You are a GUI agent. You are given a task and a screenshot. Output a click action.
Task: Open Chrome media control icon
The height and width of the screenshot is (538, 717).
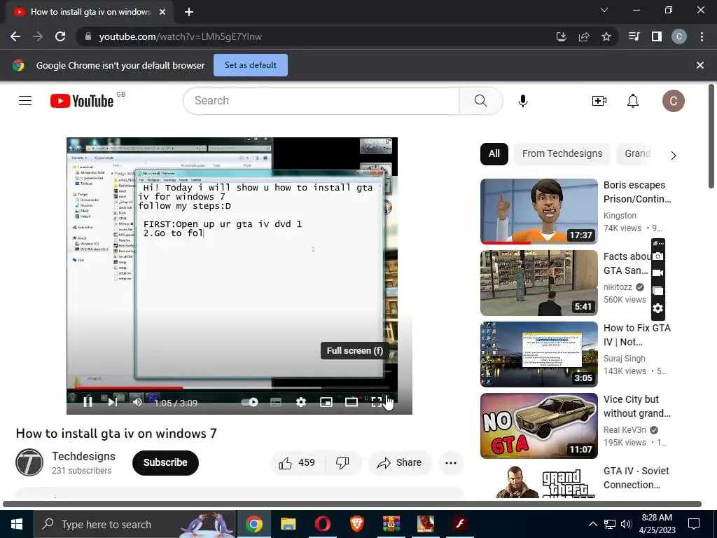(634, 36)
